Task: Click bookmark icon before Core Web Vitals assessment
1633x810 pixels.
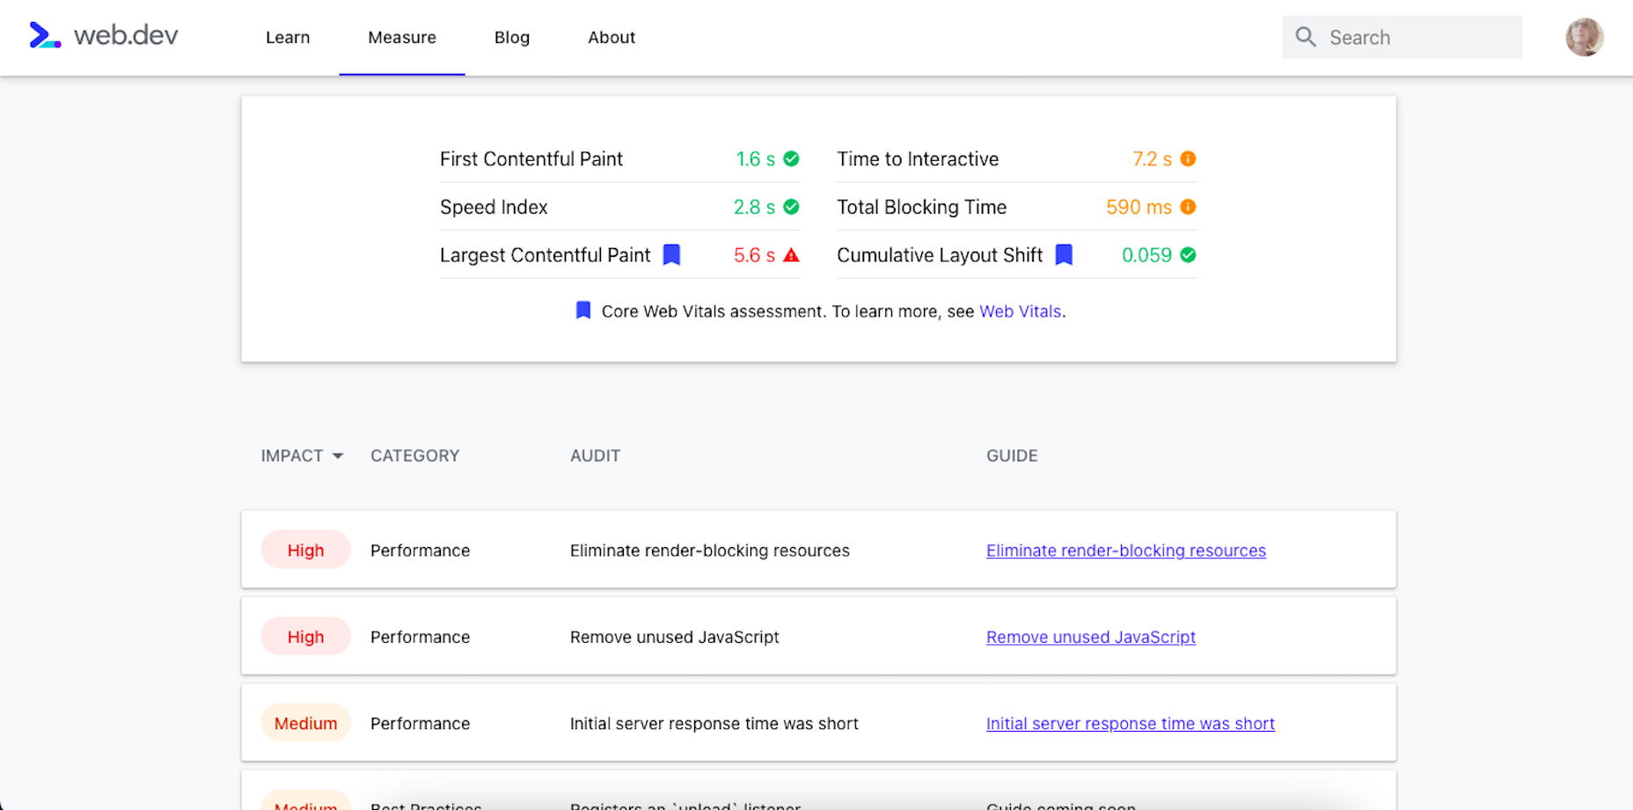Action: 582,310
